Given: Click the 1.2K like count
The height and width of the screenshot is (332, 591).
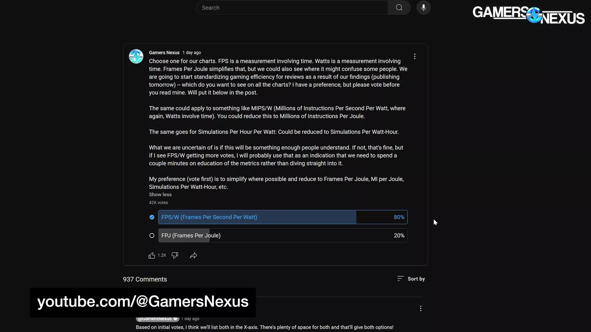Looking at the screenshot, I should 162,256.
